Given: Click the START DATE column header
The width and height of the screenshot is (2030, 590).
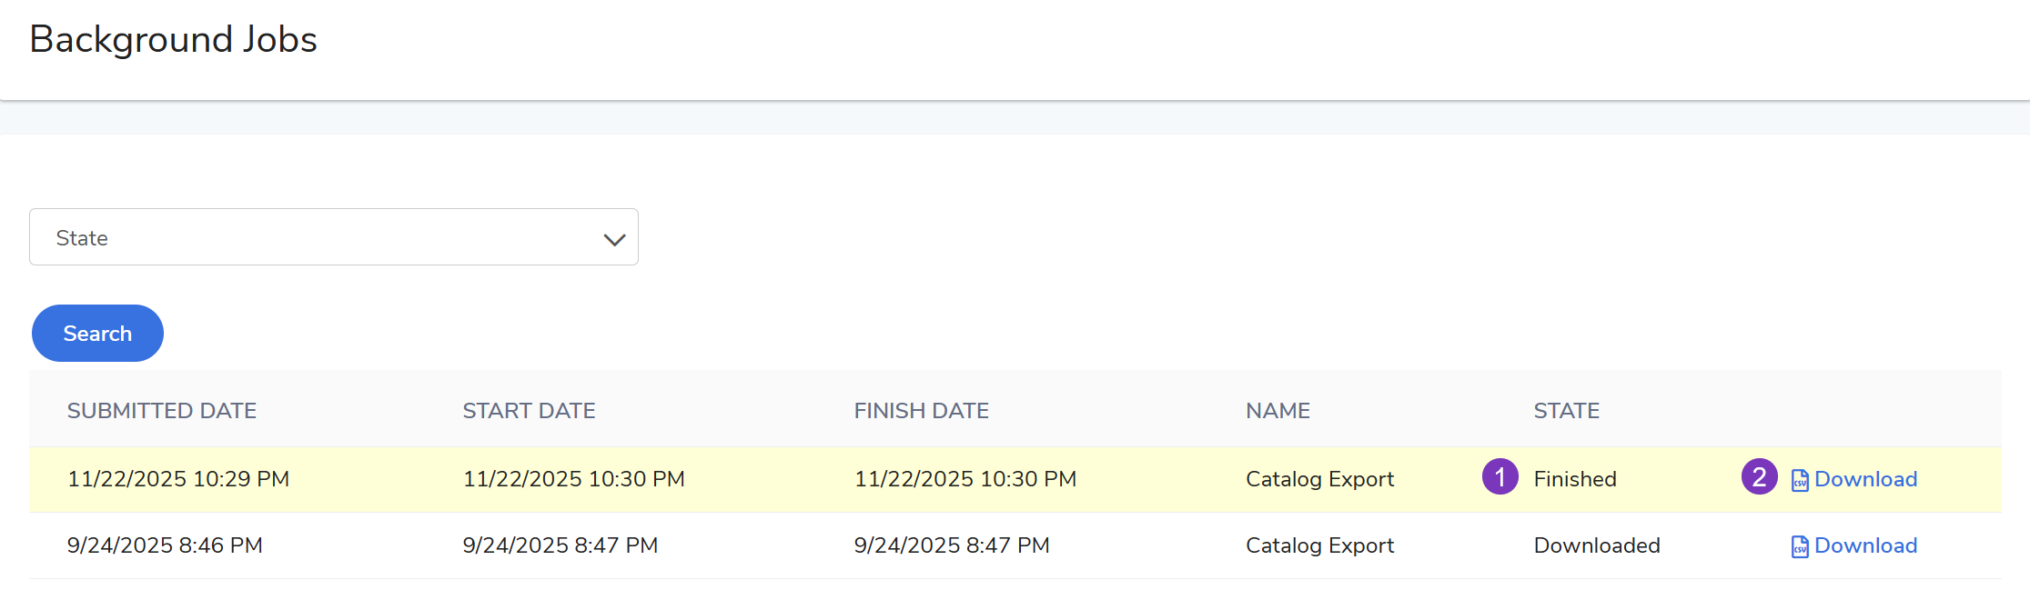Looking at the screenshot, I should pyautogui.click(x=529, y=411).
